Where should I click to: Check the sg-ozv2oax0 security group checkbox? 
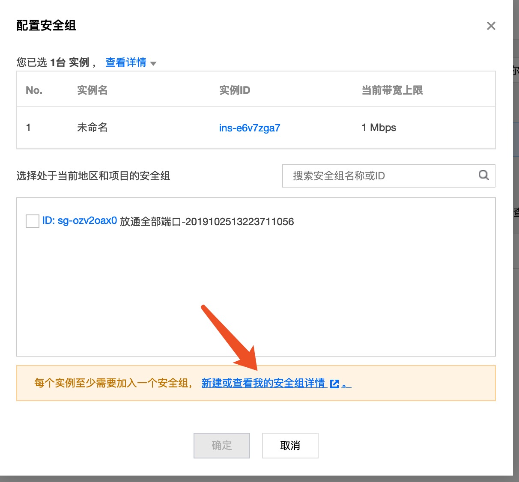click(33, 222)
